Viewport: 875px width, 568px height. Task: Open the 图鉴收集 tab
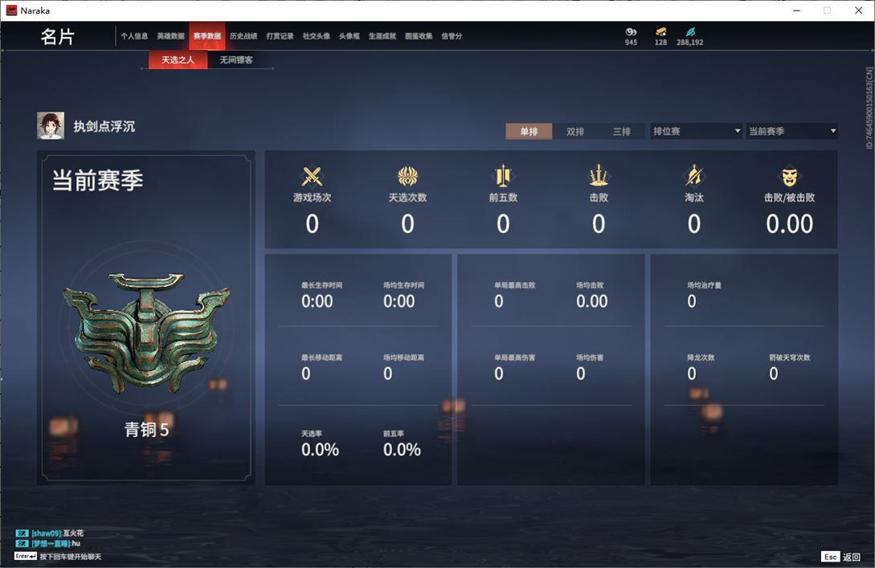pos(419,36)
